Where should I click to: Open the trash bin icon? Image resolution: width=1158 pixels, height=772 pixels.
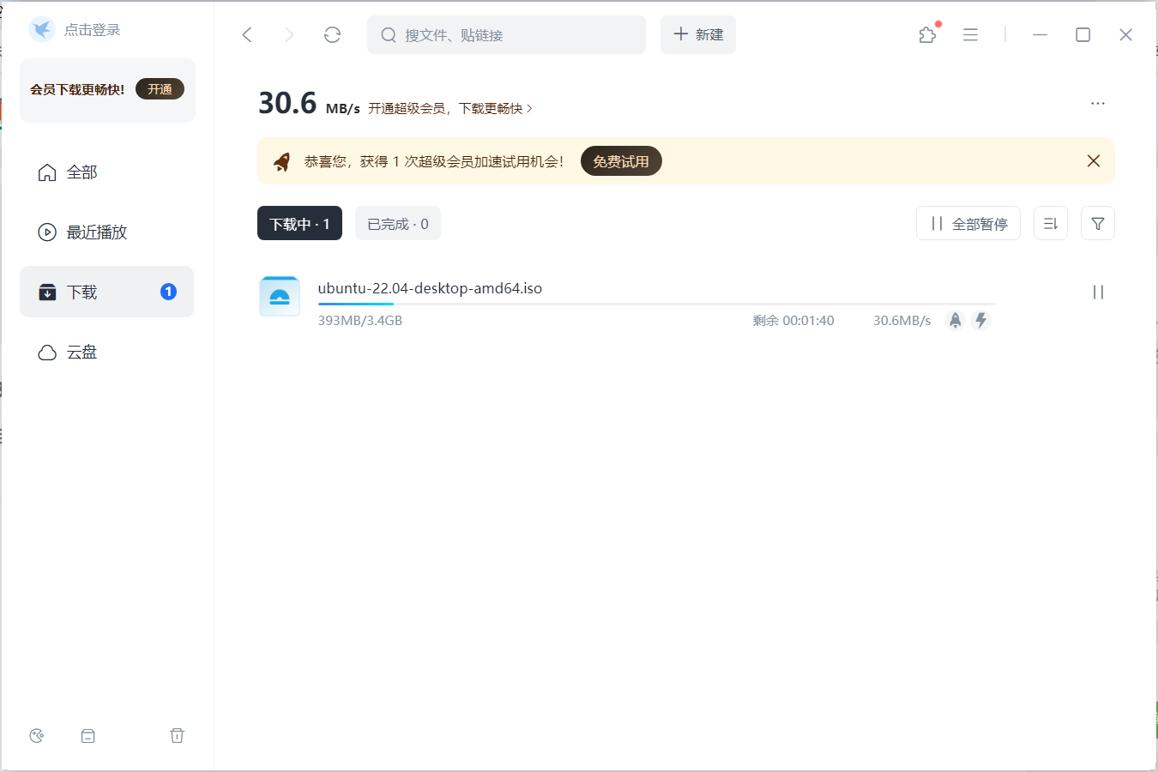(177, 735)
